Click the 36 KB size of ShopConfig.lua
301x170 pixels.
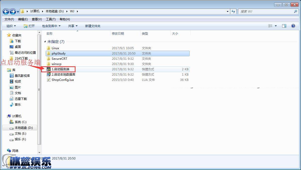pos(184,80)
